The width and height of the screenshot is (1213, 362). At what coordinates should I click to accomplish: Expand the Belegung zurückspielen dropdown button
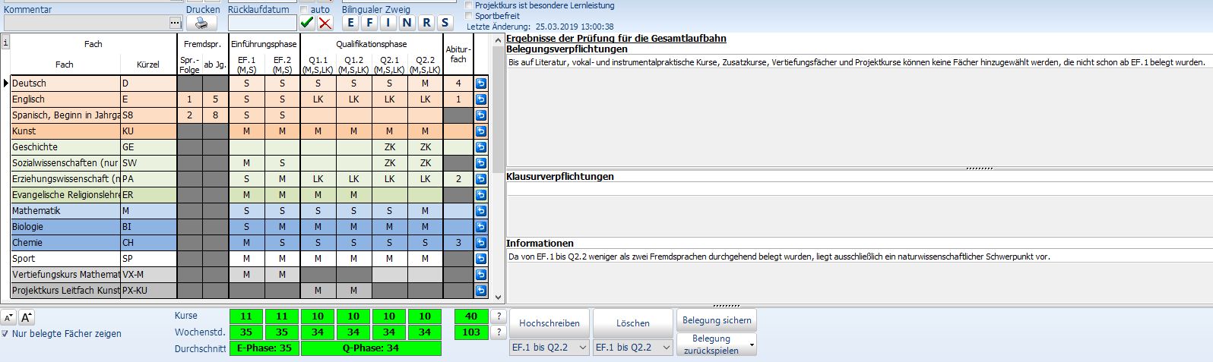[x=752, y=345]
